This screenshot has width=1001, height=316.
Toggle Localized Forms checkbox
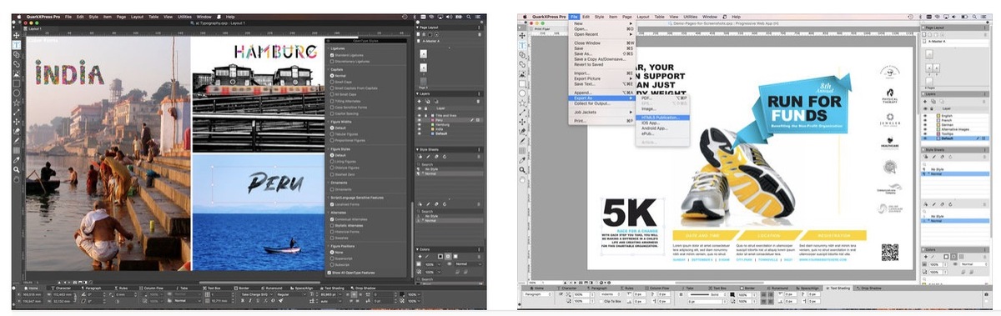tap(332, 204)
